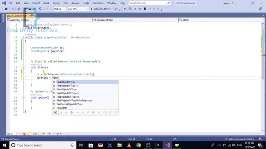Click the warnings count indicator

pyautogui.click(x=34, y=134)
